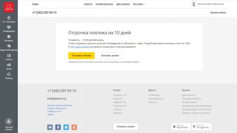Click Создать обращение footer link

[x=56, y=108]
